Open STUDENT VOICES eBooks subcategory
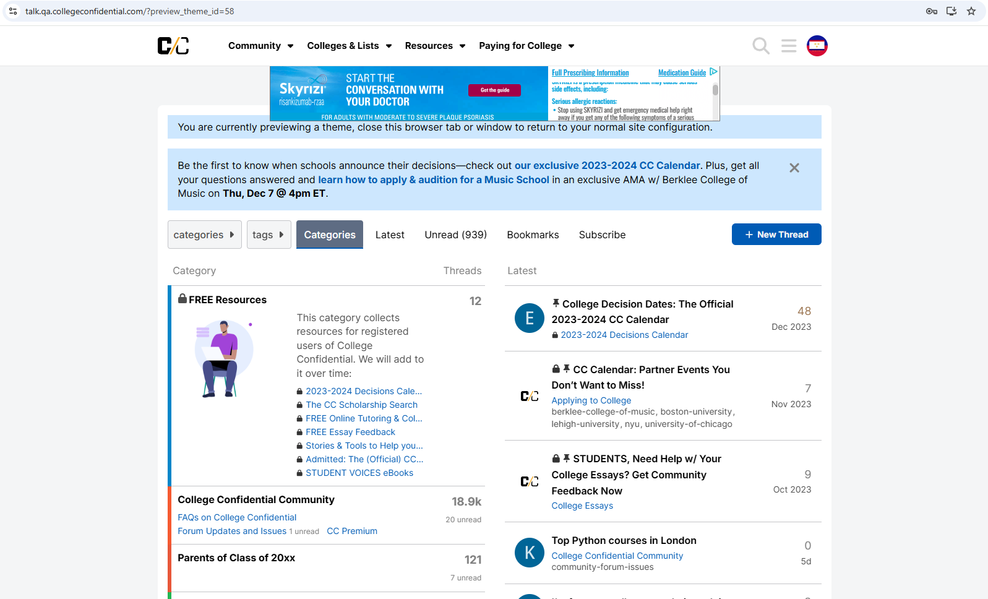The image size is (988, 599). pyautogui.click(x=359, y=473)
